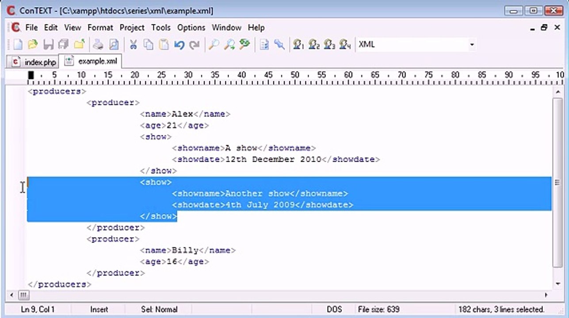
Task: Close the example.xml document window
Action: [557, 27]
